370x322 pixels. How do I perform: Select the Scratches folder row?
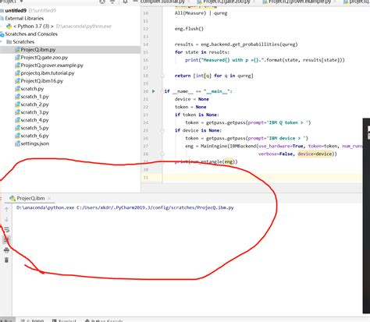point(23,42)
